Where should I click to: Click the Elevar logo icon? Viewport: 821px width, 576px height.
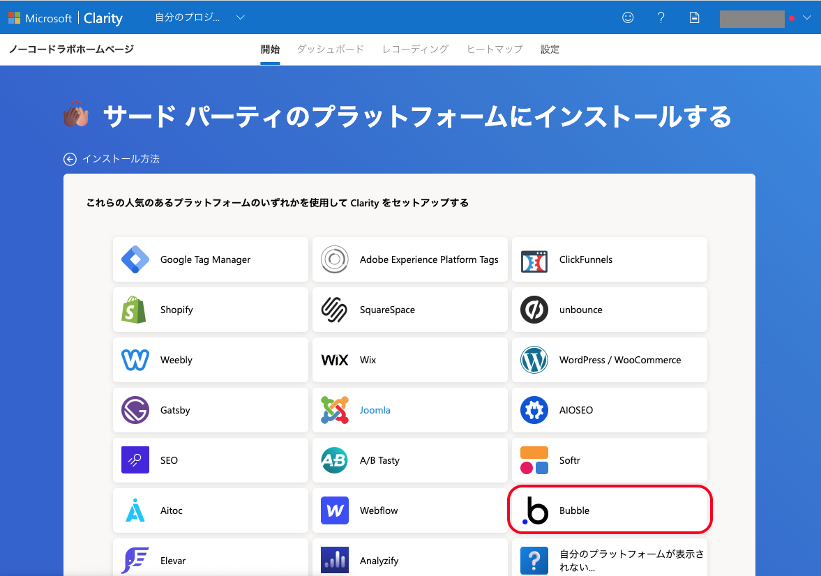[135, 560]
